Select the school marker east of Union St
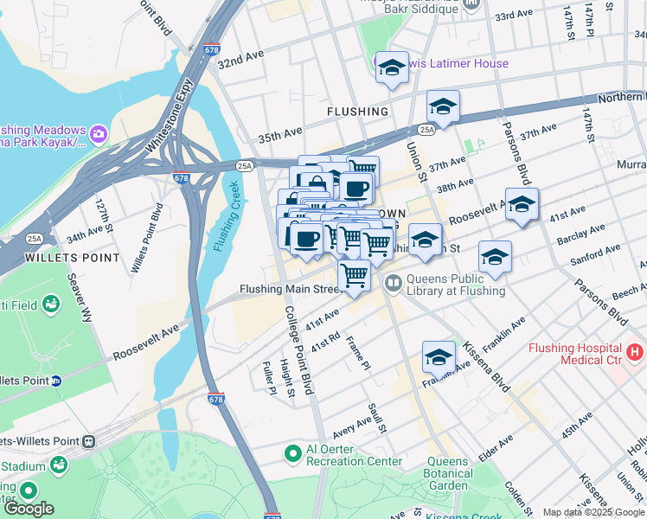 [x=426, y=241]
